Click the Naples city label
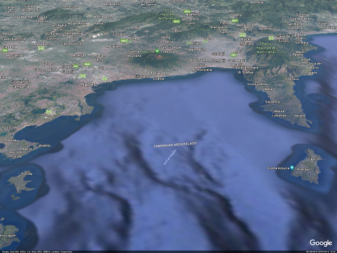This screenshot has width=337, height=253. [89, 84]
